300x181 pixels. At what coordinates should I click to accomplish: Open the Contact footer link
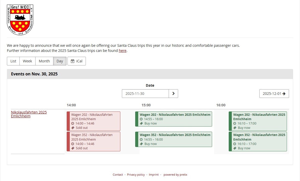click(118, 175)
